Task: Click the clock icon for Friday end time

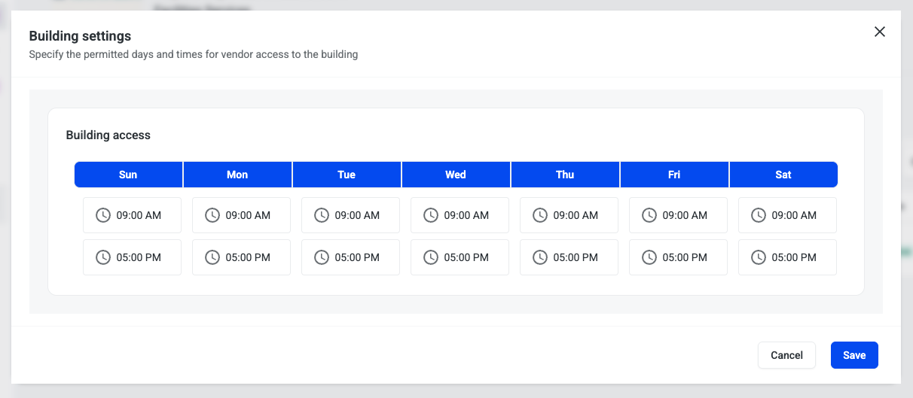Action: [649, 257]
